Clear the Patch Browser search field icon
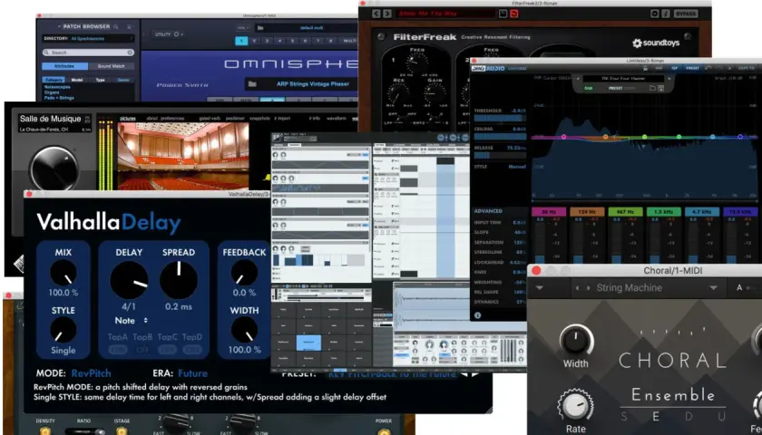This screenshot has height=435, width=762. [x=131, y=53]
